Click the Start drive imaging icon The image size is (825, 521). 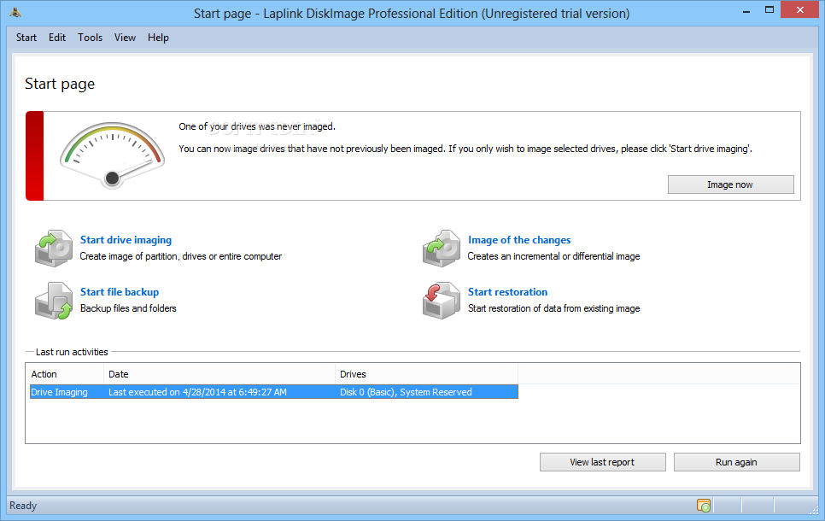click(54, 248)
